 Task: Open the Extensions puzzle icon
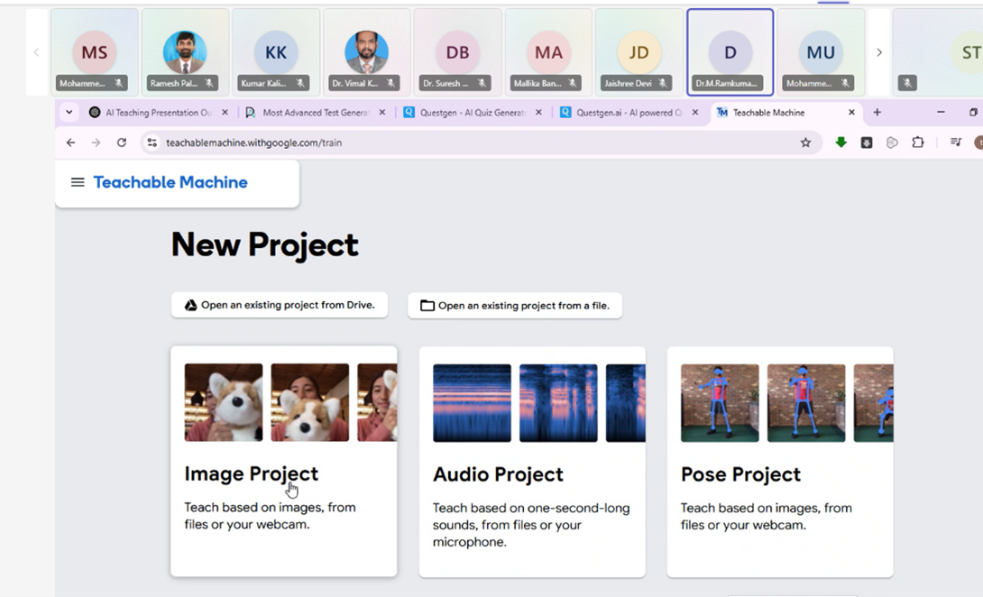point(918,142)
